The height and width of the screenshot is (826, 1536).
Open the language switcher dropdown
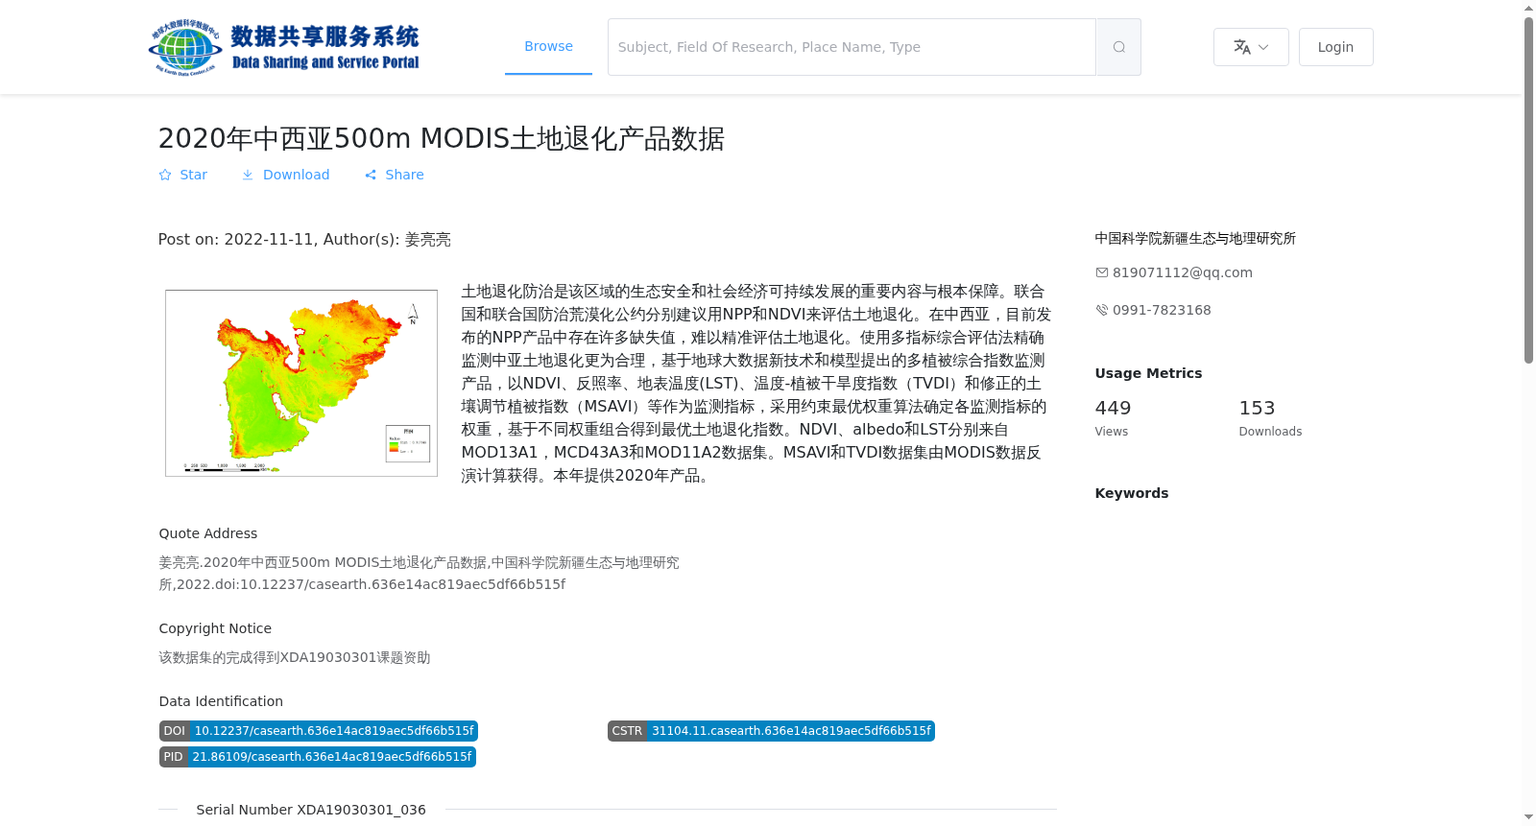(x=1251, y=47)
